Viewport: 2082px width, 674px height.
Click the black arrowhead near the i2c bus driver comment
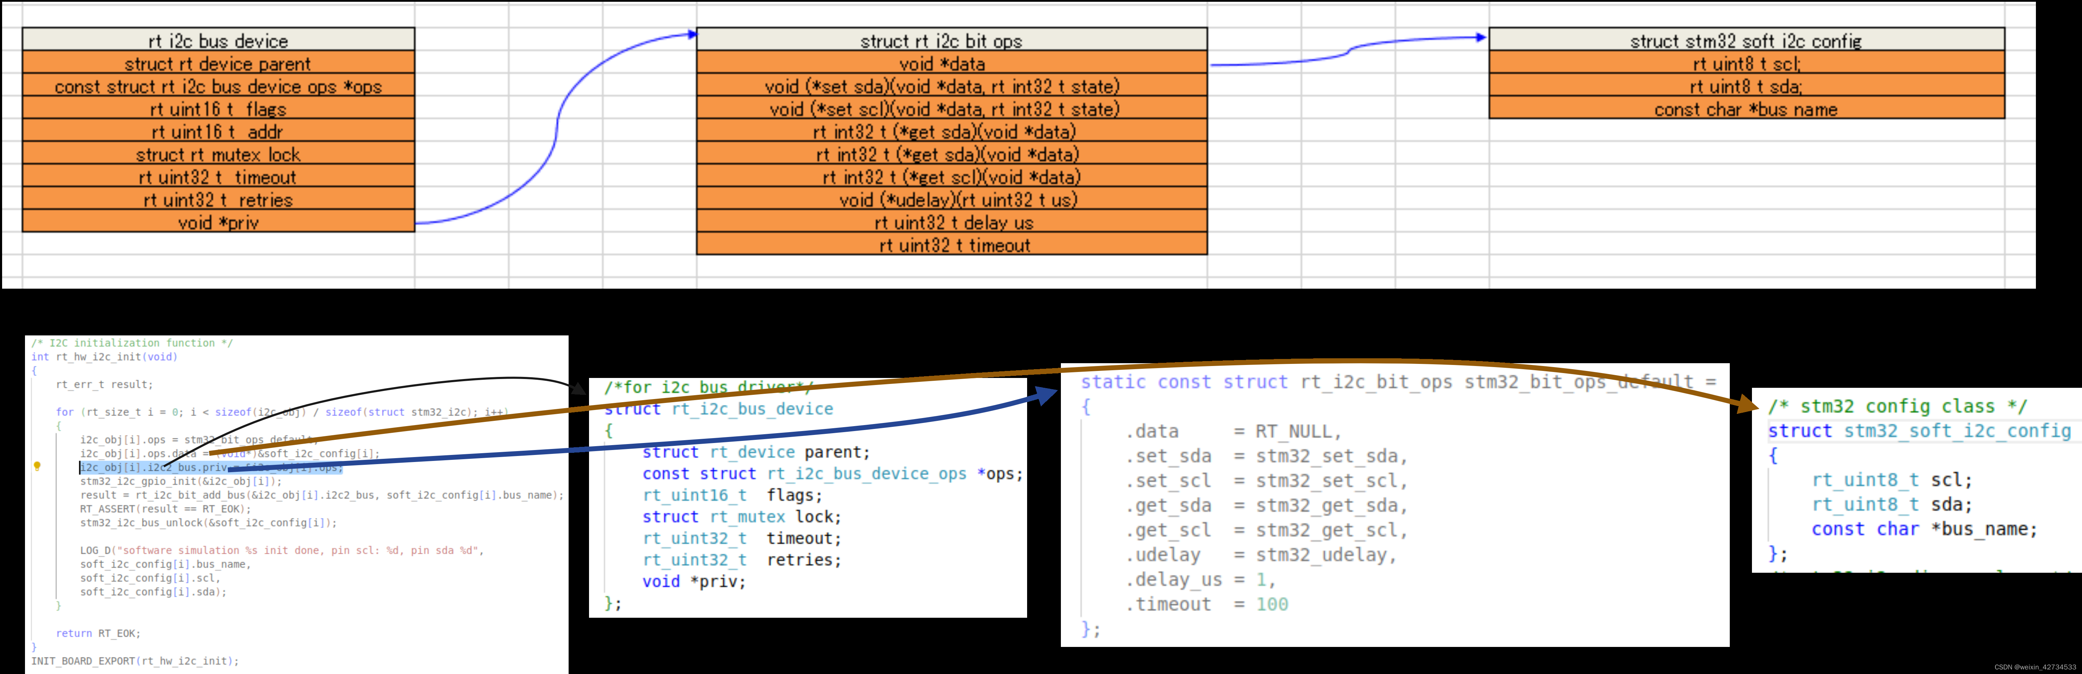(579, 389)
